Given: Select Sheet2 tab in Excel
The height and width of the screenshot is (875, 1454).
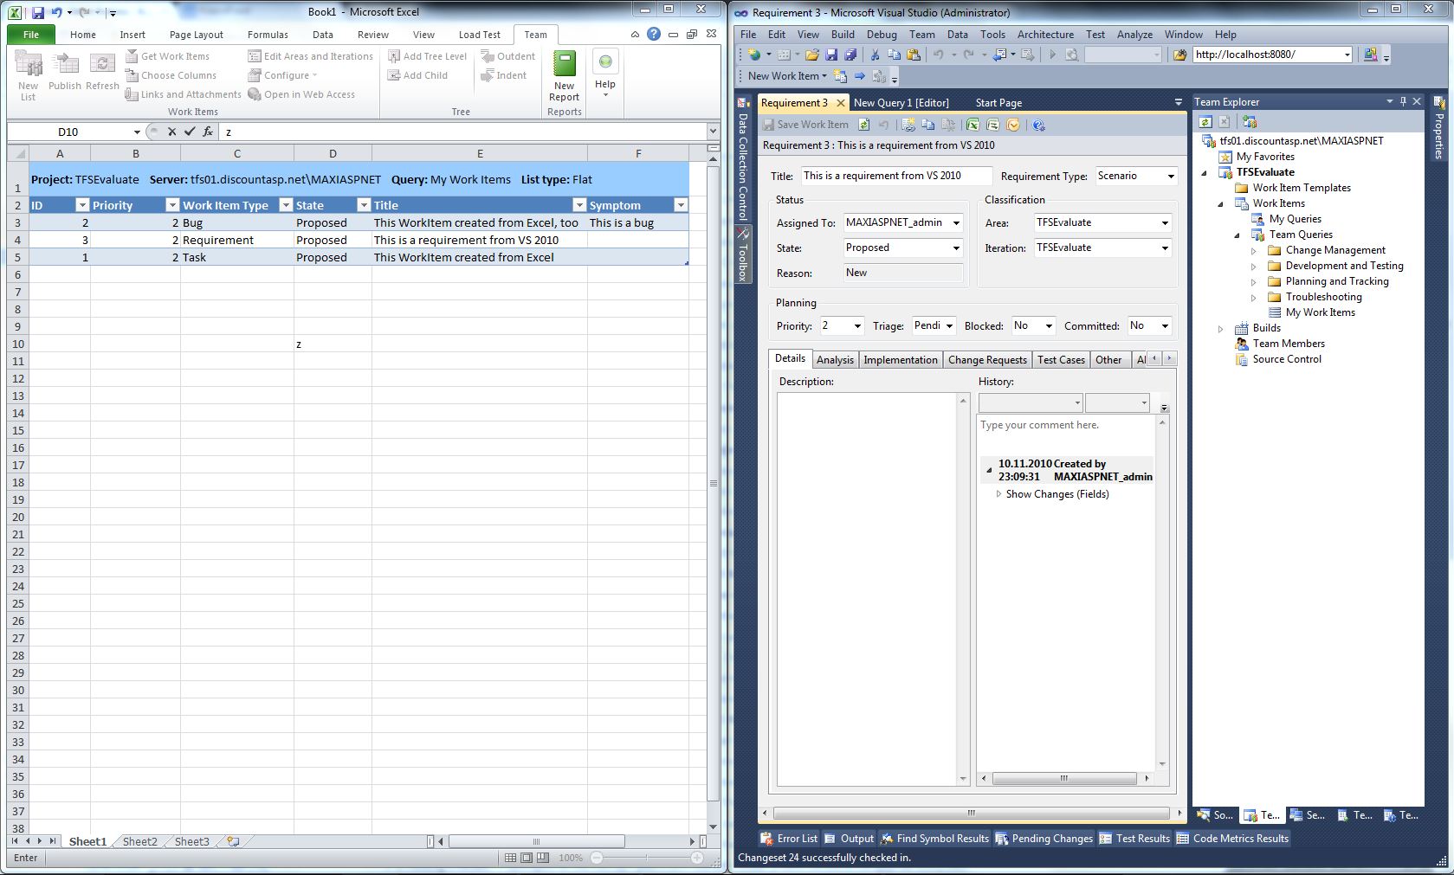Looking at the screenshot, I should coord(140,841).
